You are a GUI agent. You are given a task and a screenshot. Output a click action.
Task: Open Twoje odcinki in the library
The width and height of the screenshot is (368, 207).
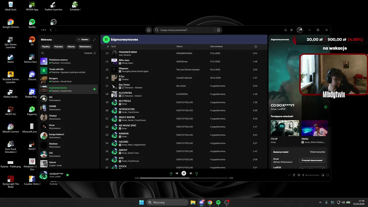(x=68, y=70)
